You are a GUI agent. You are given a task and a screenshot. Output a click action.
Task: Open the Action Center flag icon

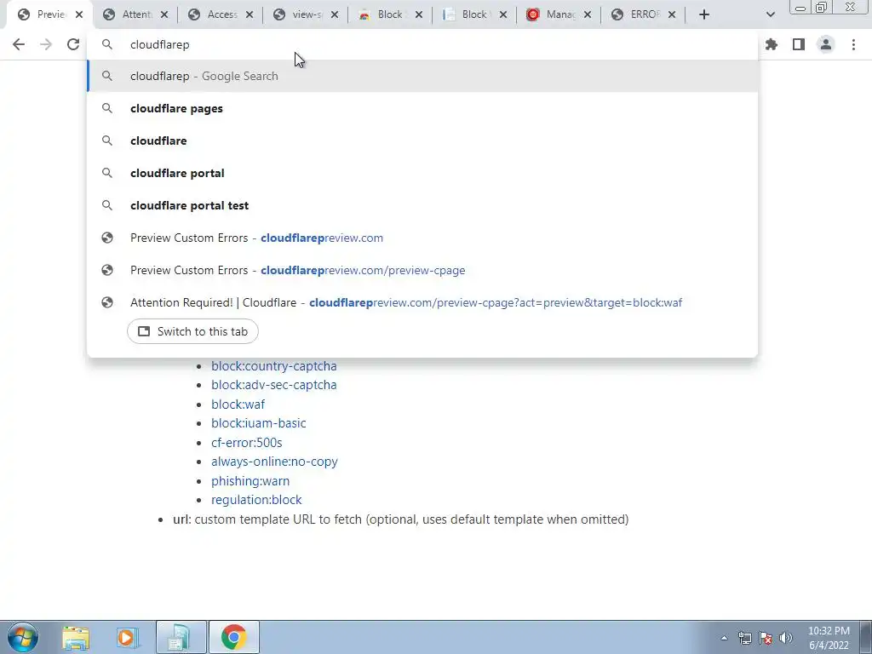tap(766, 638)
